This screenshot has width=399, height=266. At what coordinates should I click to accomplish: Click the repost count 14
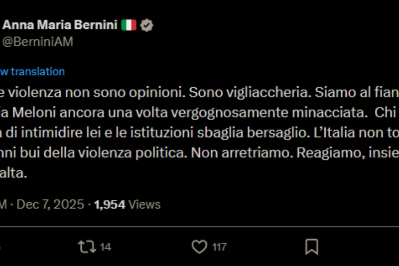point(105,247)
